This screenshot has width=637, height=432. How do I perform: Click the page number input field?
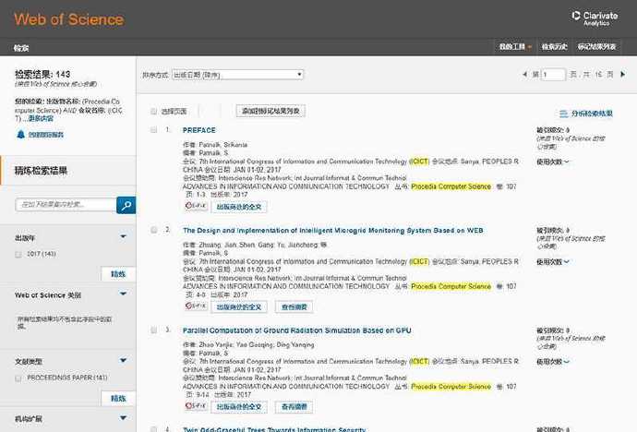point(553,75)
